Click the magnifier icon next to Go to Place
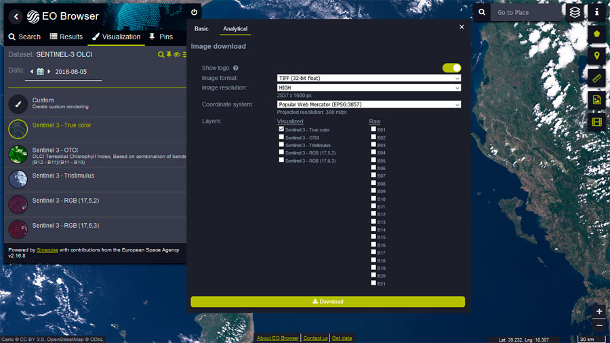Image resolution: width=610 pixels, height=343 pixels. coord(482,12)
